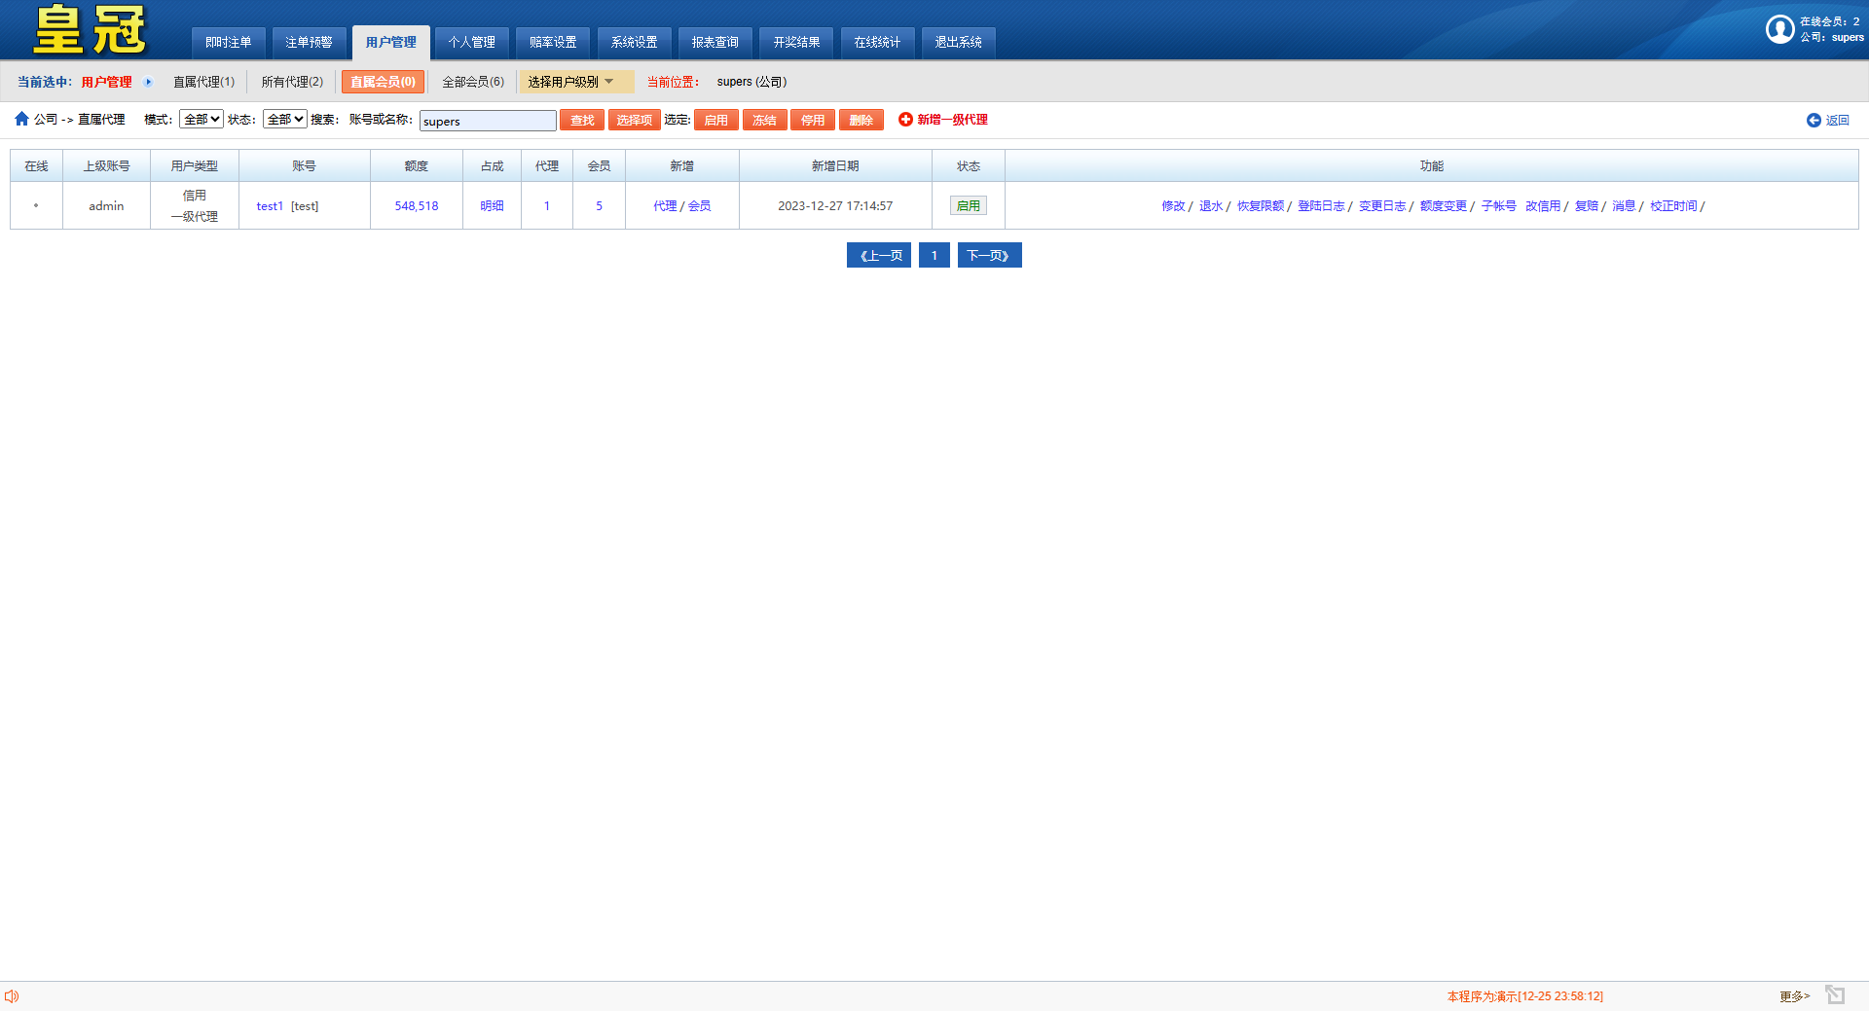Select the 全部会员(6) sub-tab
1869x1011 pixels.
coord(473,83)
